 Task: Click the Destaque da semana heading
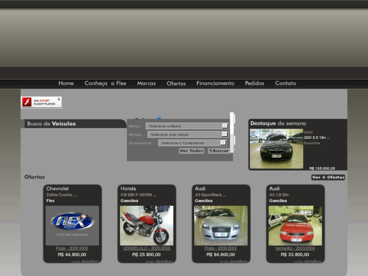278,124
